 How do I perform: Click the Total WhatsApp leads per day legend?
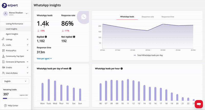(148, 55)
